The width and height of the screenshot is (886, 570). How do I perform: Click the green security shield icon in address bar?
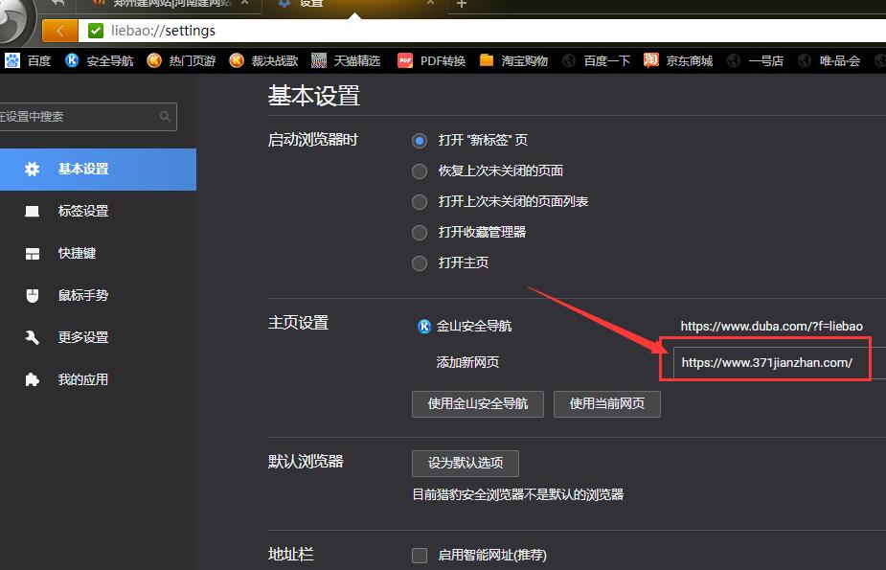96,31
